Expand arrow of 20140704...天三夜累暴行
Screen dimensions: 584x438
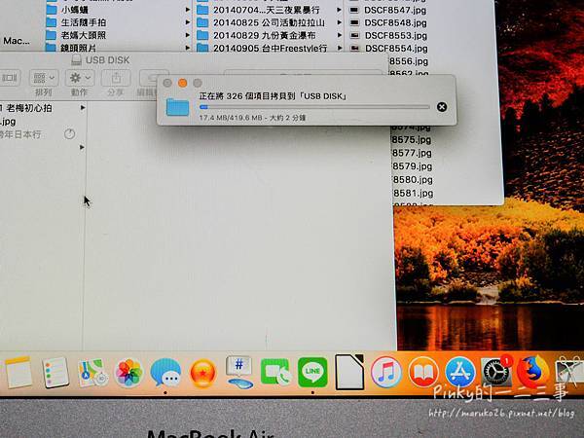[339, 10]
